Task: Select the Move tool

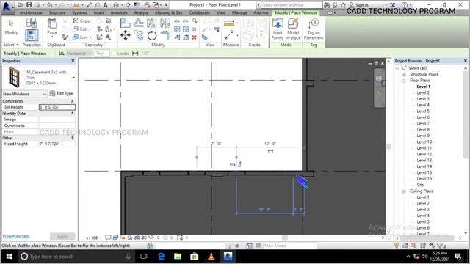Action: point(126,35)
